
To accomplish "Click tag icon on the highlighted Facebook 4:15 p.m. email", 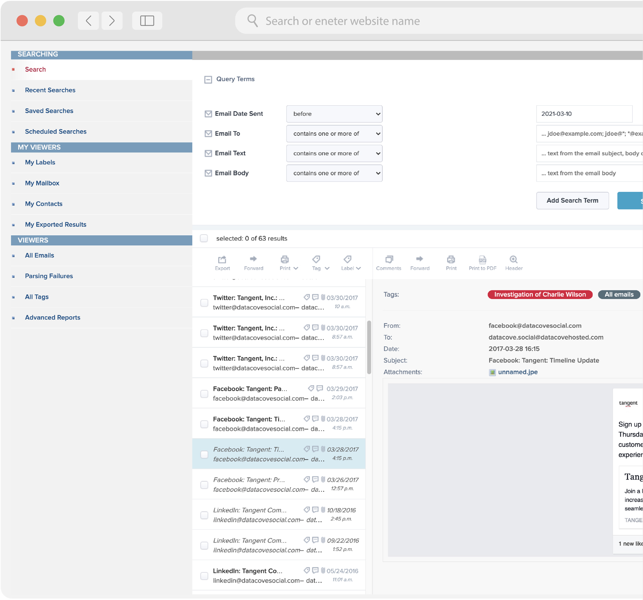I will pos(307,449).
